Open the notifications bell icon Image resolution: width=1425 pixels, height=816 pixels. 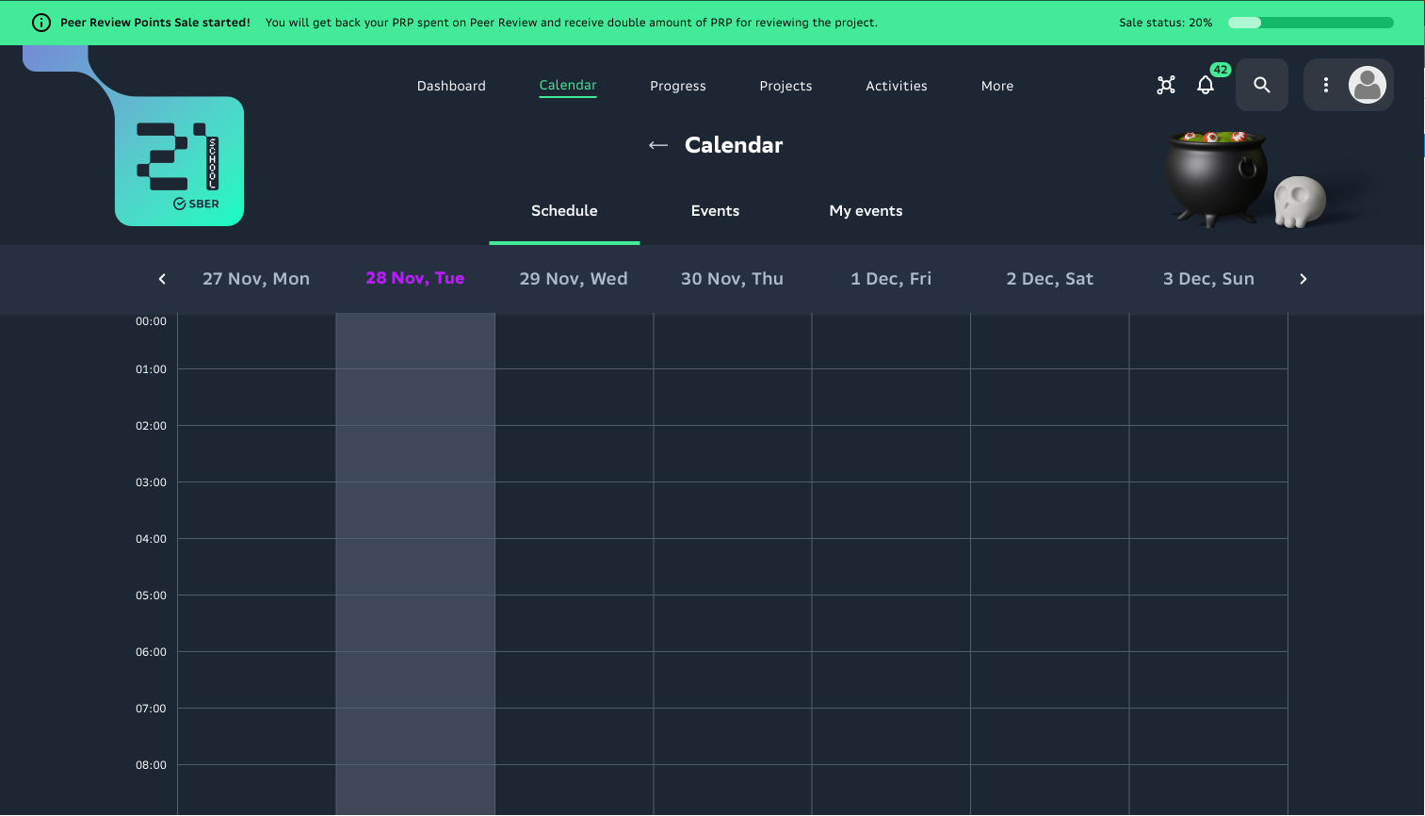pos(1206,86)
